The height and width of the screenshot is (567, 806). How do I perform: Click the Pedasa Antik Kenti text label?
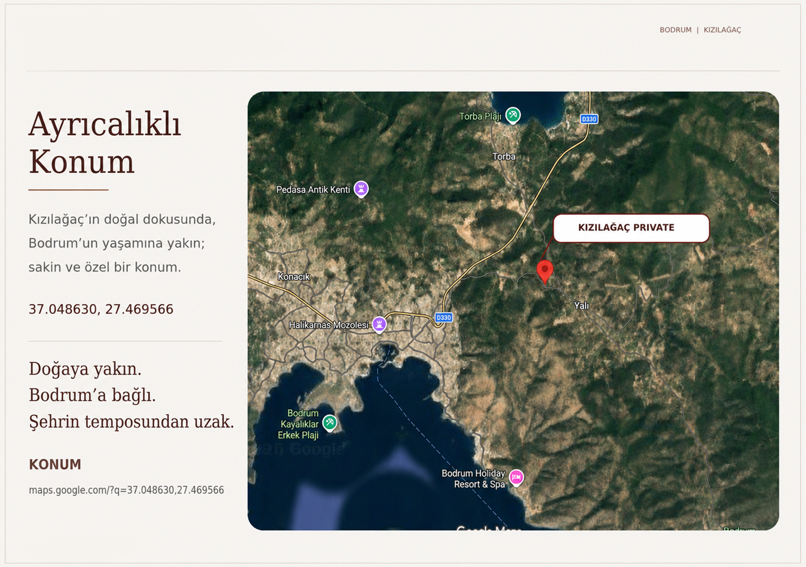(x=313, y=190)
